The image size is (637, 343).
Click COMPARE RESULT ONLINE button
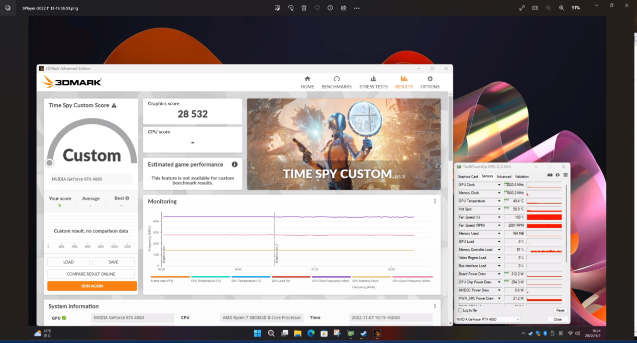point(91,274)
